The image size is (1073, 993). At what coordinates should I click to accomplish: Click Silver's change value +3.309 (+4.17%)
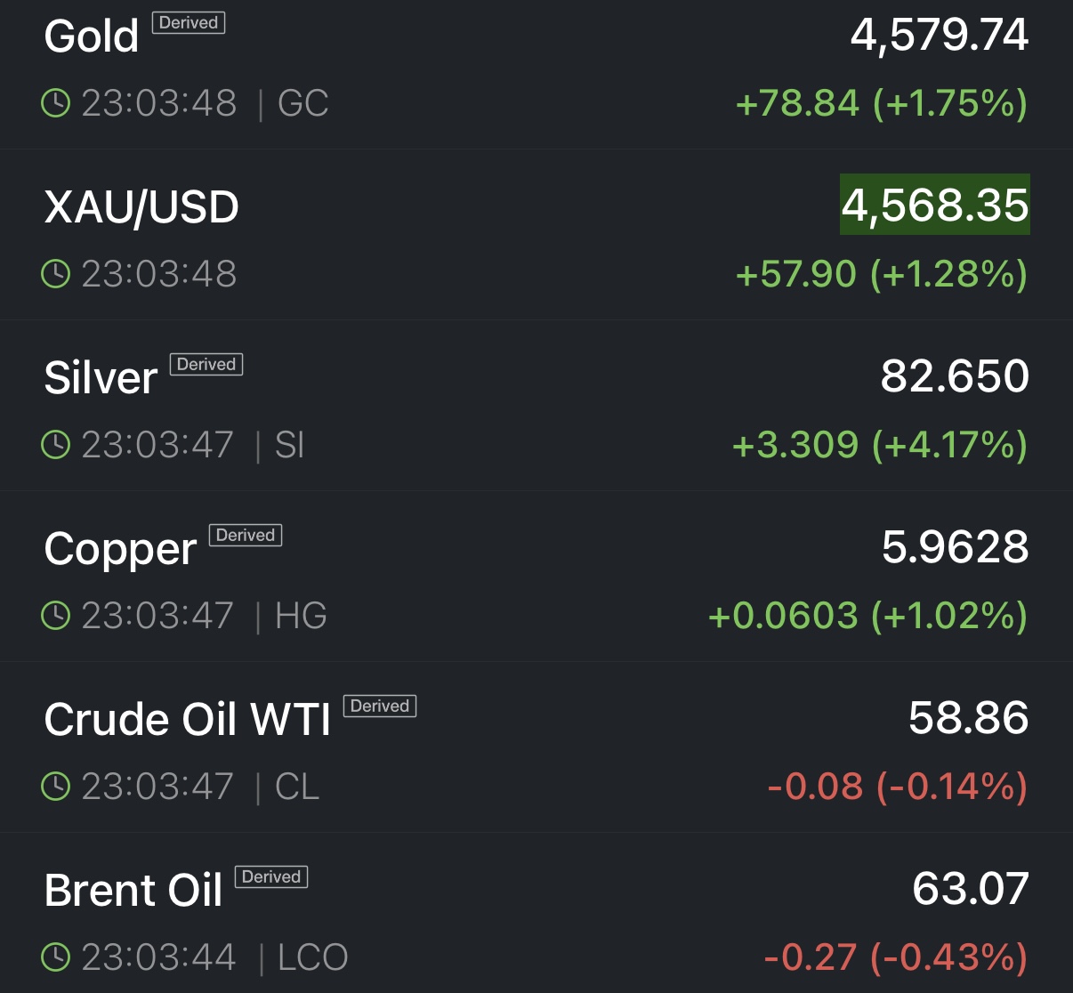click(879, 445)
